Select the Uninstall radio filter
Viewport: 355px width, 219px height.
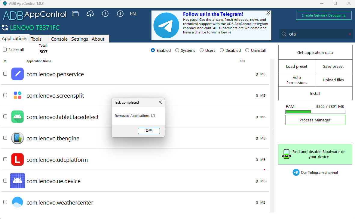pyautogui.click(x=247, y=50)
